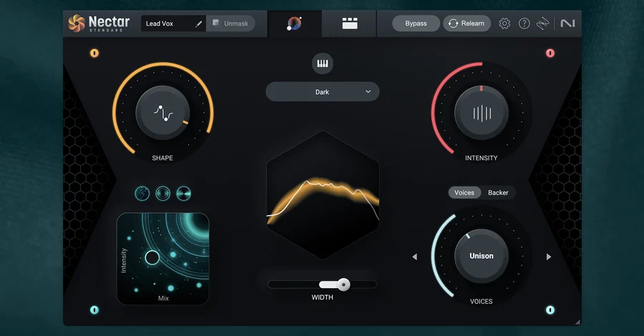Click the dropdown chevron next to Dark
The image size is (644, 336).
tap(368, 92)
